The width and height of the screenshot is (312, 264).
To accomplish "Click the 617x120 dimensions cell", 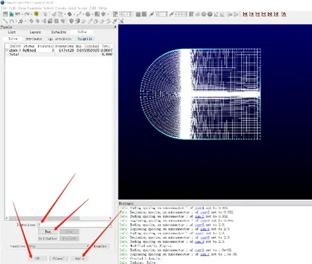I will coord(66,50).
